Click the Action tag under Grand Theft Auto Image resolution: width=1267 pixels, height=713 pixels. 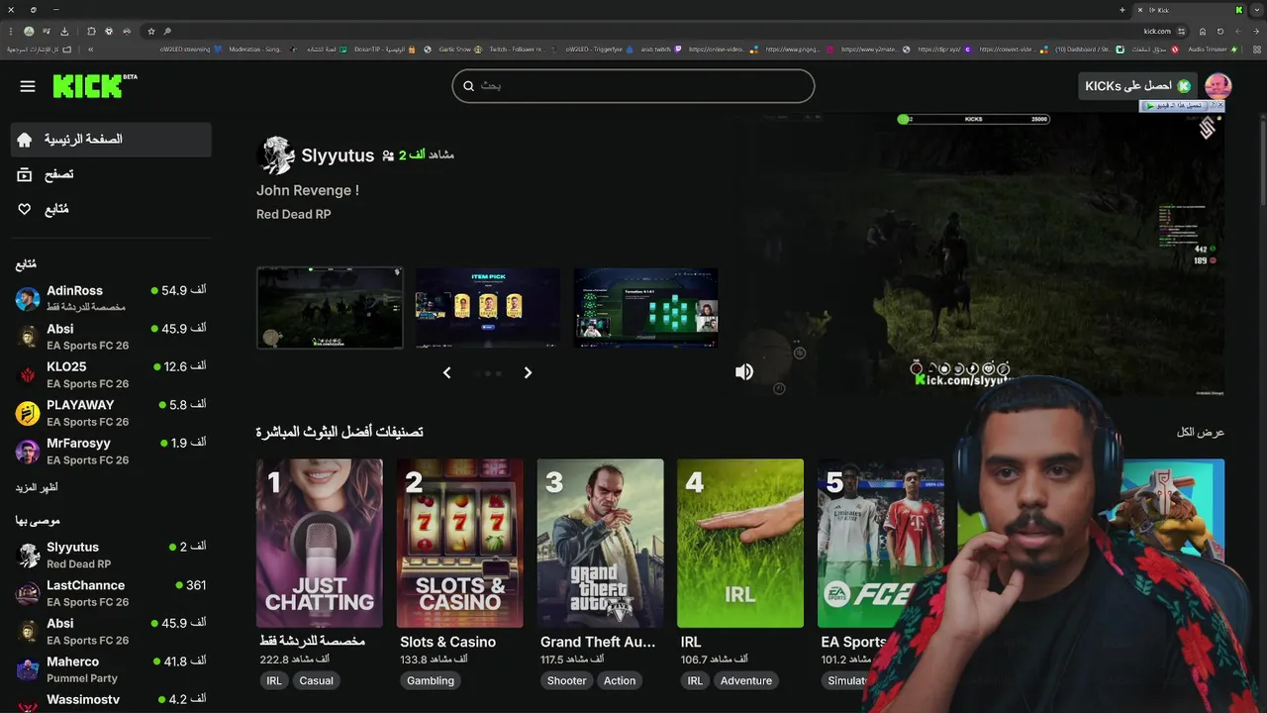point(620,680)
